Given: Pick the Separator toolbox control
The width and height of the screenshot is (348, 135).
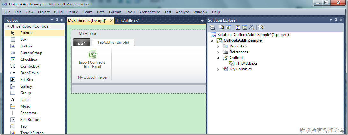Looking at the screenshot, I should click(x=34, y=113).
